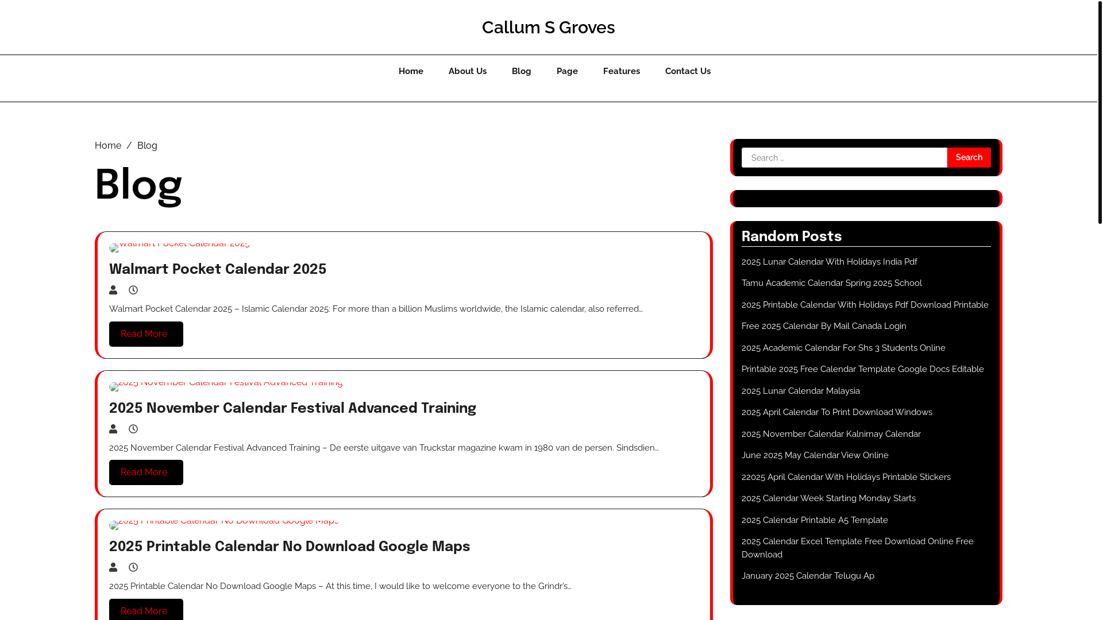The height and width of the screenshot is (620, 1103).
Task: Open the Contact Us menu item
Action: (x=688, y=71)
